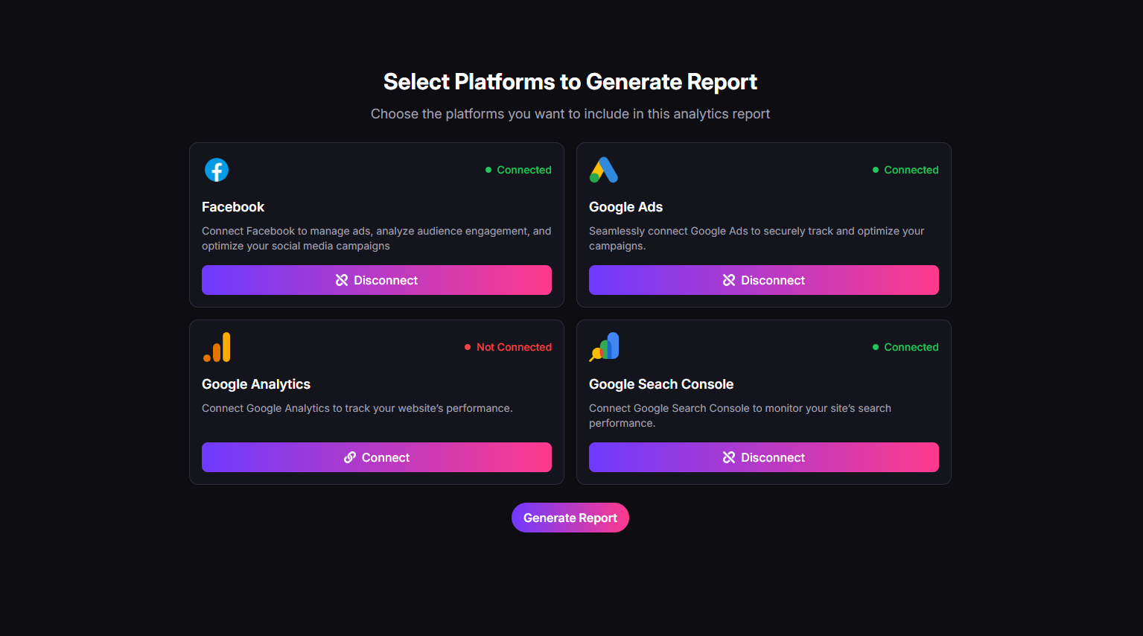Click the broken-link icon on Search Console's Disconnect button
The height and width of the screenshot is (636, 1143).
click(728, 457)
